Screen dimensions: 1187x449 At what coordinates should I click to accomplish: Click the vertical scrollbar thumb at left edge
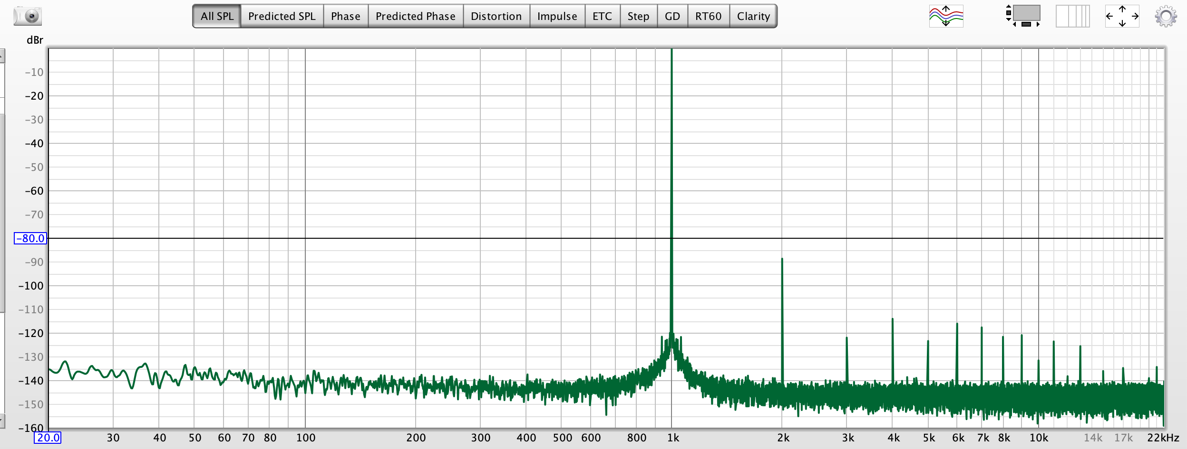click(2, 213)
